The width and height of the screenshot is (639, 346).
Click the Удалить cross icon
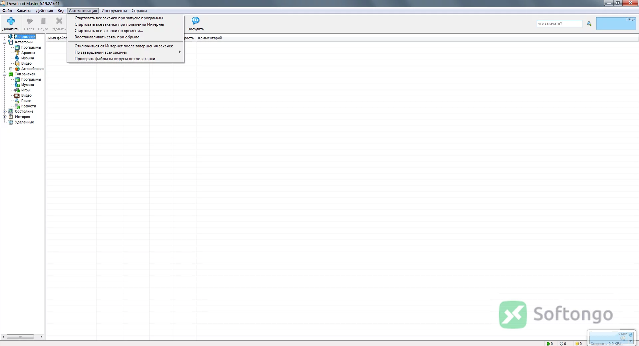pyautogui.click(x=59, y=21)
